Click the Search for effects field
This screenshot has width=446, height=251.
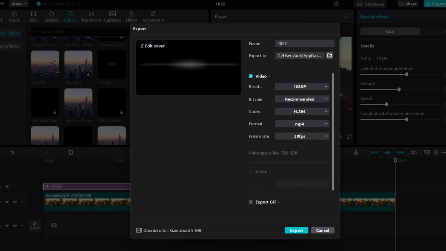[x=80, y=32]
